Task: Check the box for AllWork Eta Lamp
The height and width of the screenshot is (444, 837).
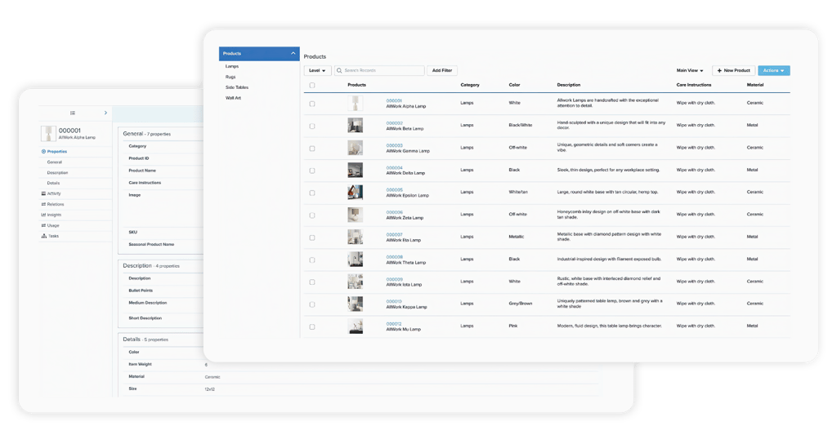Action: pyautogui.click(x=312, y=238)
